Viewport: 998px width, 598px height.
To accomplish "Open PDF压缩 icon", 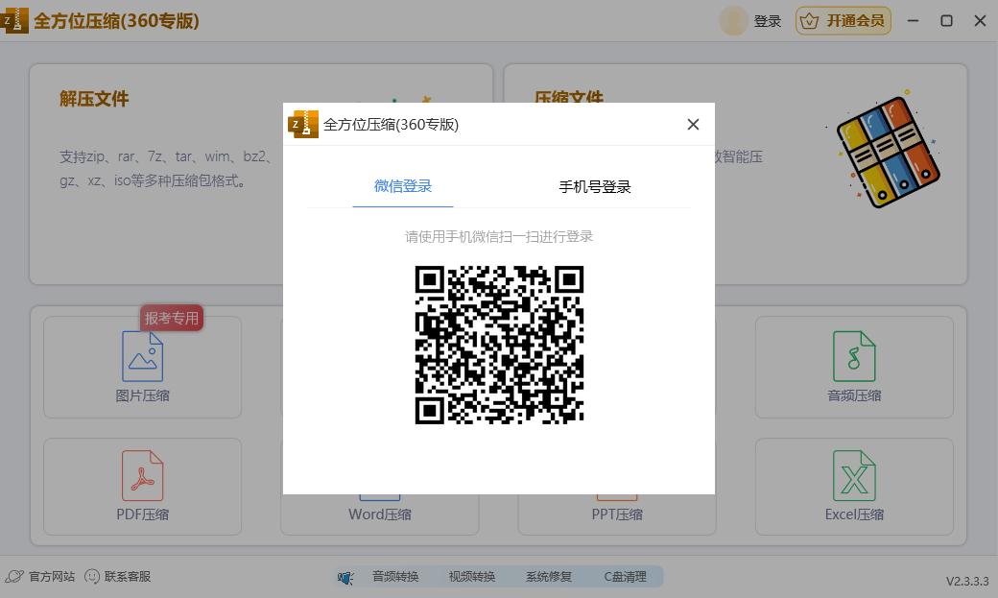I will [x=142, y=476].
